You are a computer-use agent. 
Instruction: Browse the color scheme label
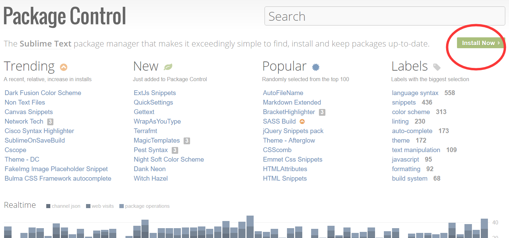pyautogui.click(x=411, y=112)
